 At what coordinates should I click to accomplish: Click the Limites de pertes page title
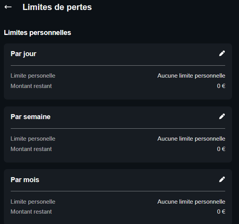57,7
